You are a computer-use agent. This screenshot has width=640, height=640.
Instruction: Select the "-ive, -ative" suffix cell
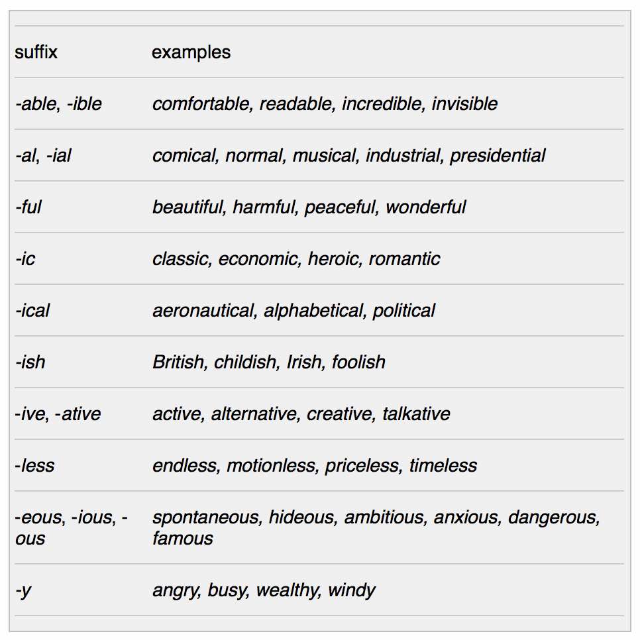pyautogui.click(x=58, y=414)
